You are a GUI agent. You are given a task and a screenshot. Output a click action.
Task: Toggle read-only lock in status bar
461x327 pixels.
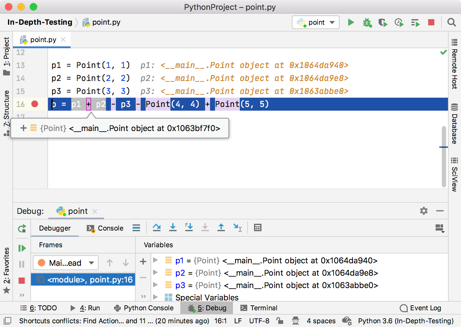pos(280,321)
